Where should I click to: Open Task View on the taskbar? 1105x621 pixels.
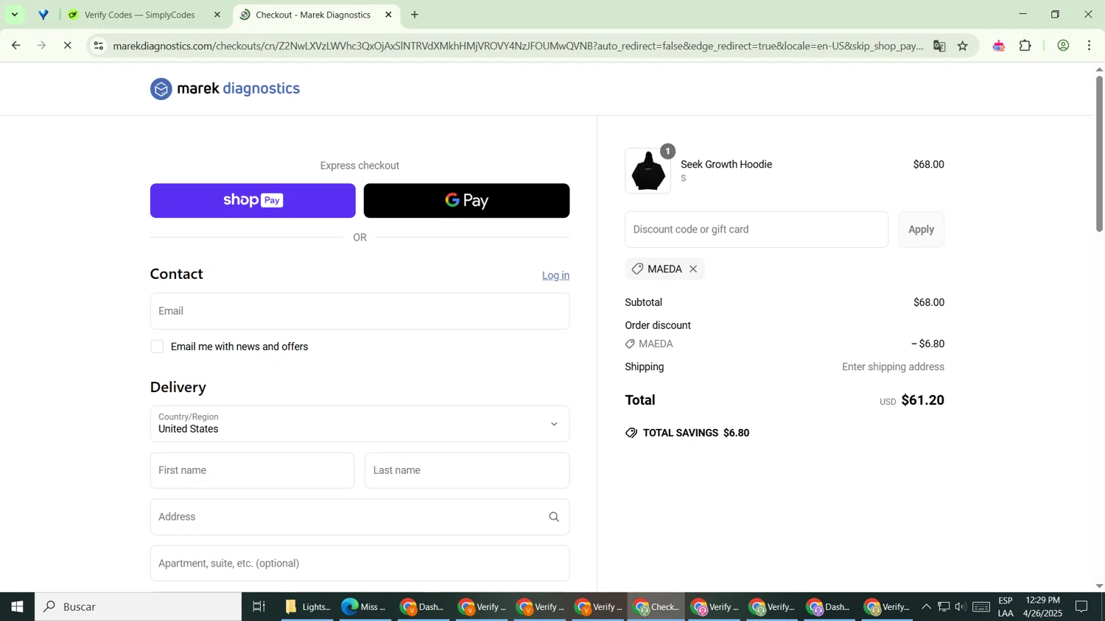point(259,607)
